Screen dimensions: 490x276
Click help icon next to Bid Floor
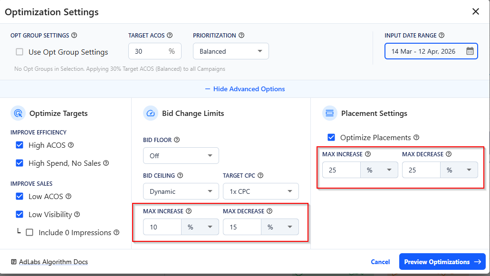pyautogui.click(x=177, y=140)
